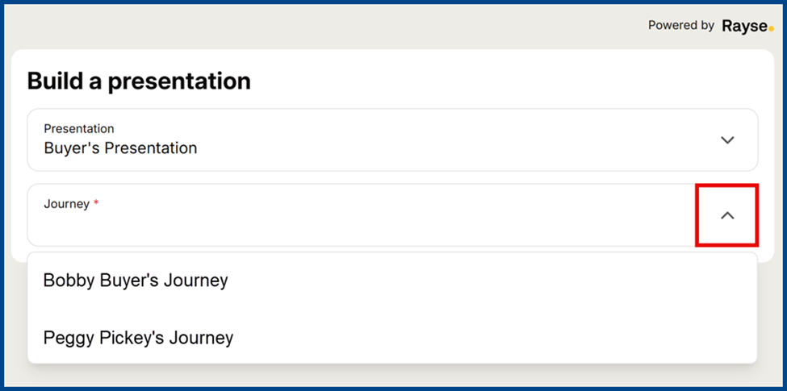
Task: Click blank space right of Peggy Pickey's Journey
Action: point(484,338)
